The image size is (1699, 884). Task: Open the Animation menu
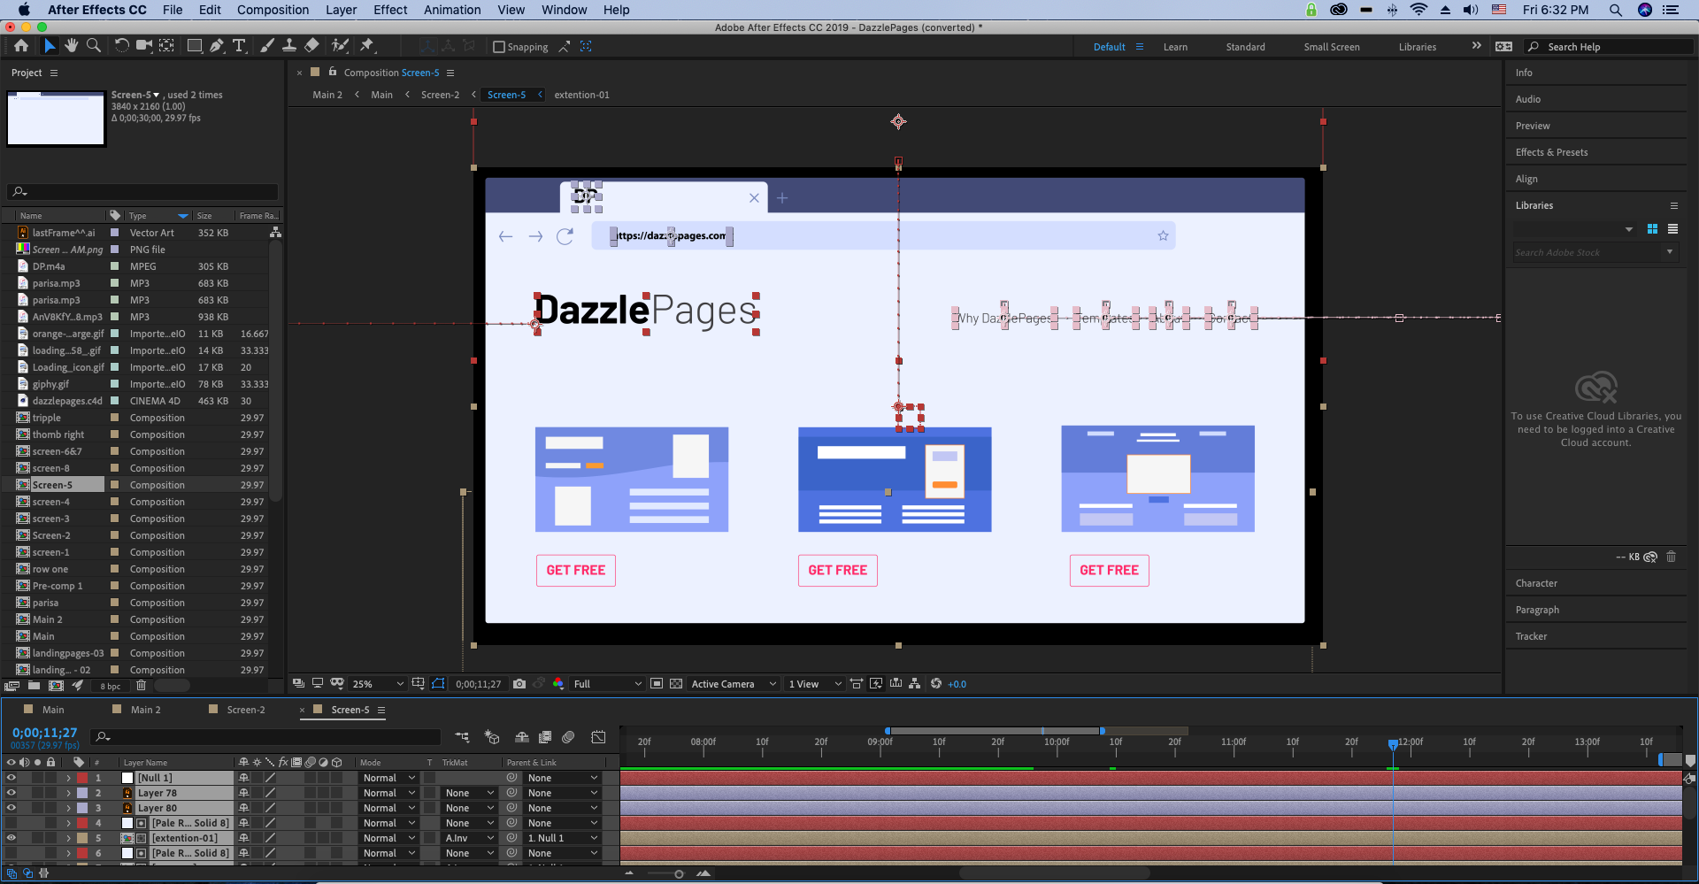[452, 10]
